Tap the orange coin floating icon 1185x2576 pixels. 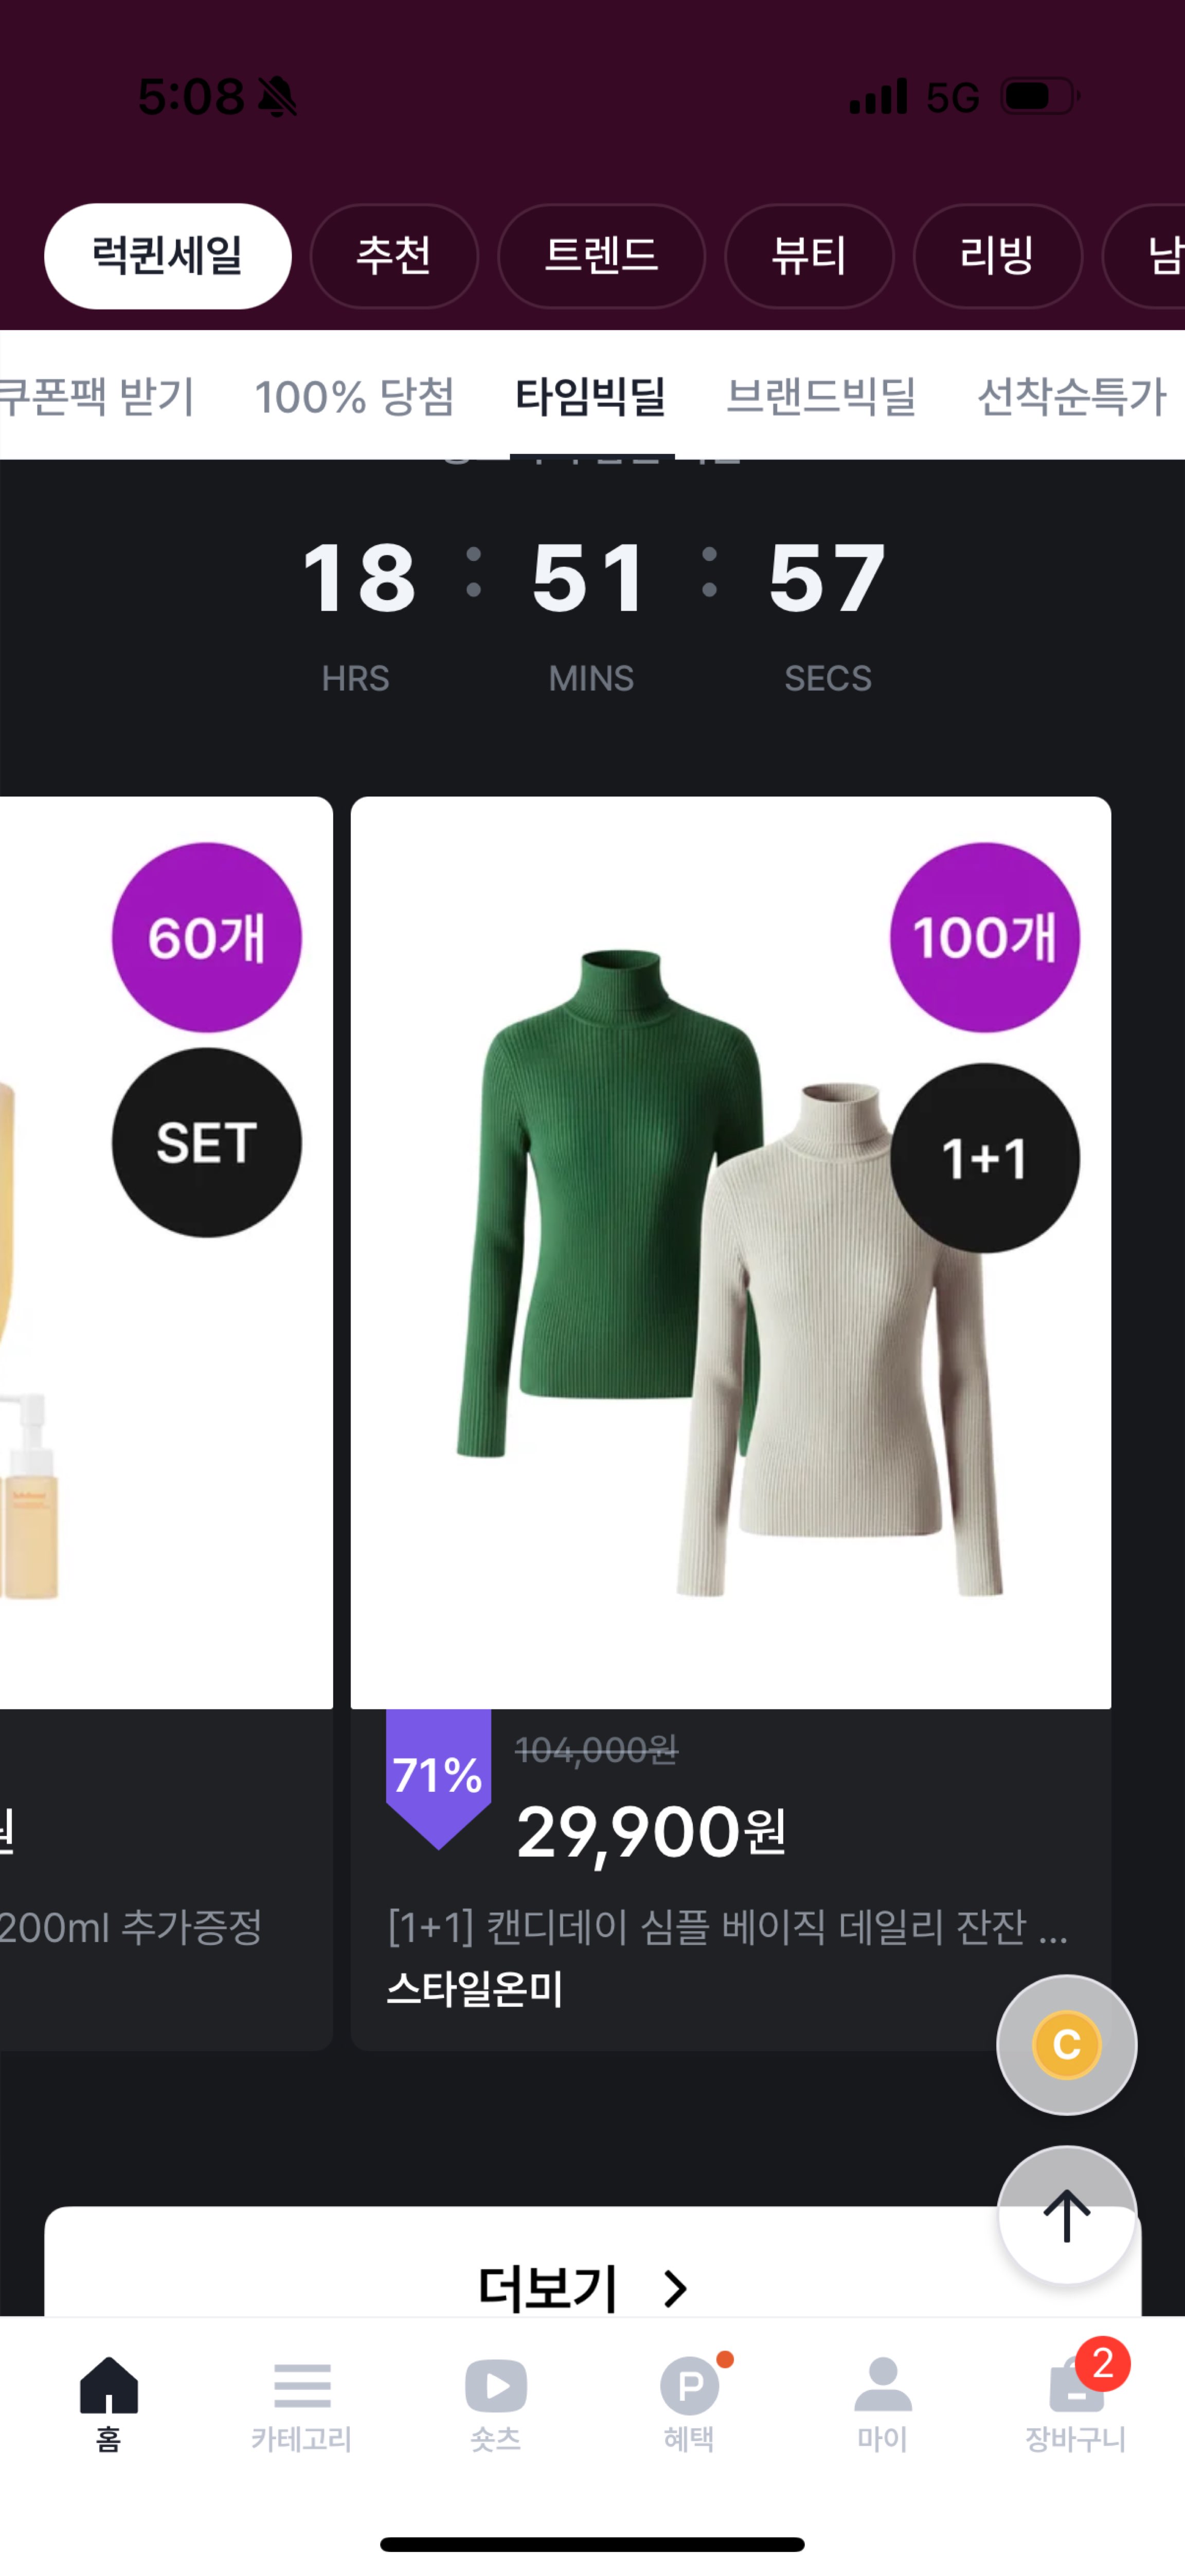[1066, 2044]
